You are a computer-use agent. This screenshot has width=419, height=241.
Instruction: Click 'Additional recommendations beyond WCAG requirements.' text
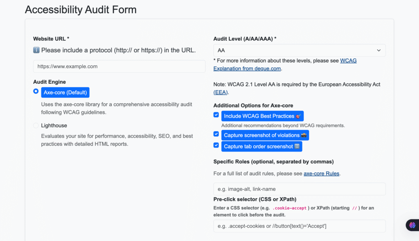pyautogui.click(x=283, y=125)
